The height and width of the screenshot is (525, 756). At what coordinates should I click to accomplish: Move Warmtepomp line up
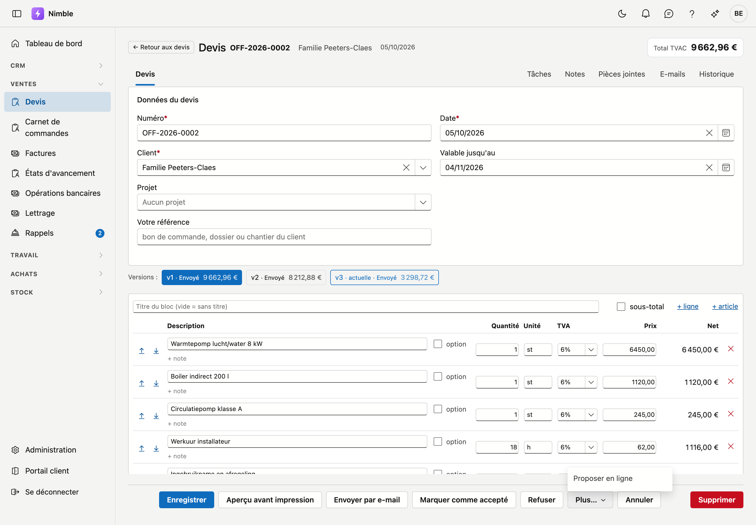(141, 351)
